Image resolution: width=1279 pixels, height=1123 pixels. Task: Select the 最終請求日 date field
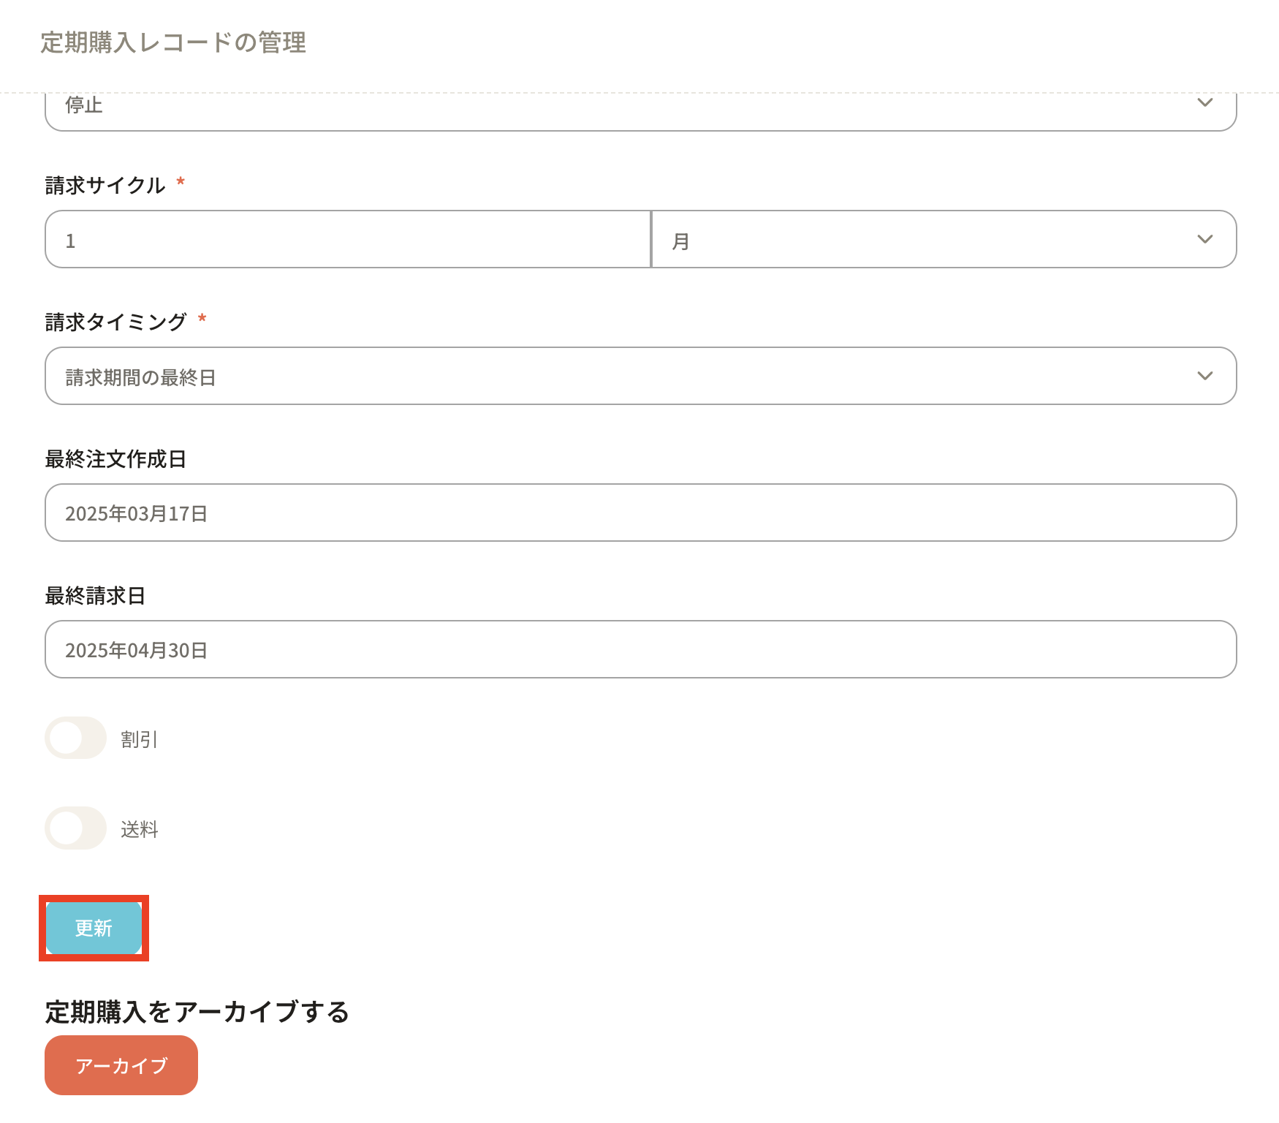(x=640, y=649)
